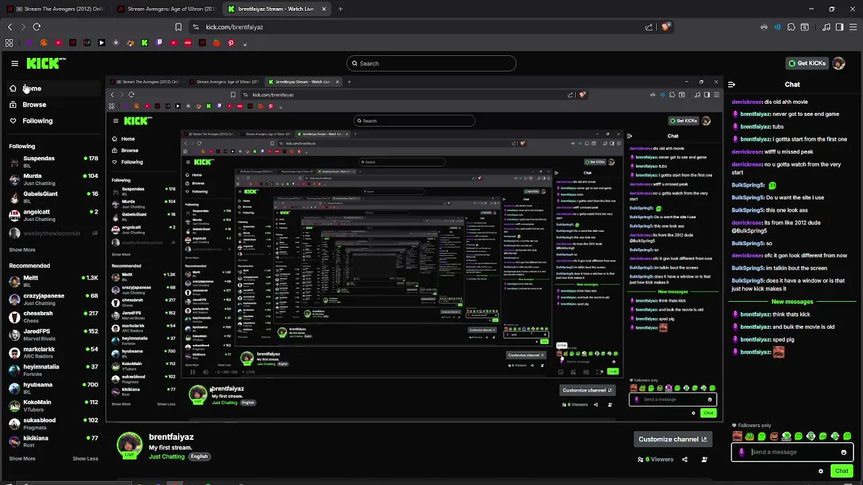Image resolution: width=863 pixels, height=485 pixels.
Task: Open marckiarkk recommended channel
Action: [53, 352]
